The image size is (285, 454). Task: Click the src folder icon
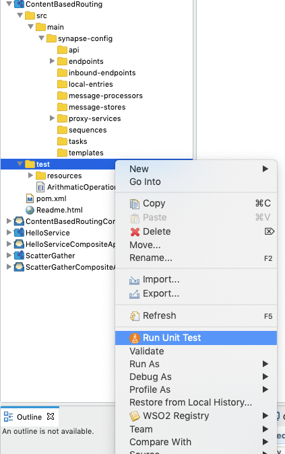pos(30,15)
